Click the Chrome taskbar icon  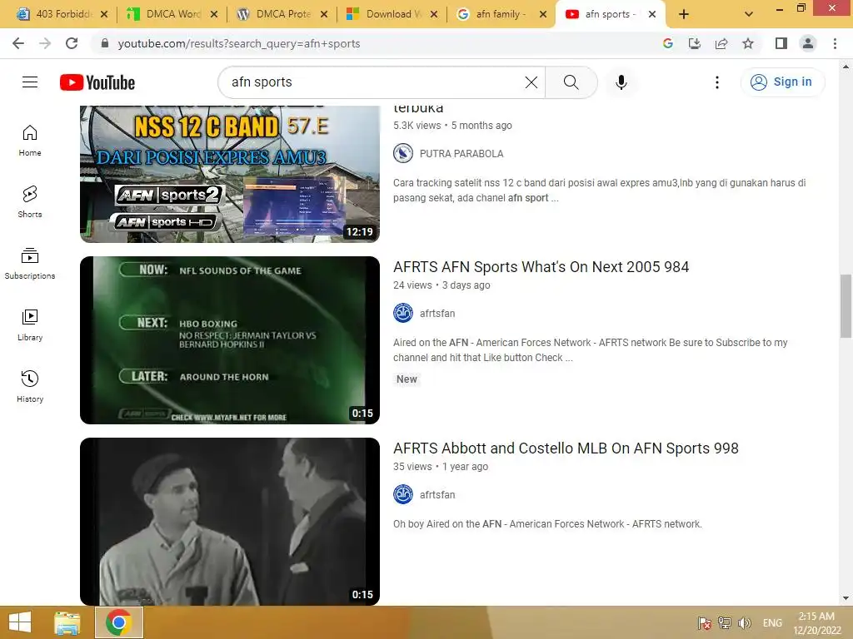point(119,622)
